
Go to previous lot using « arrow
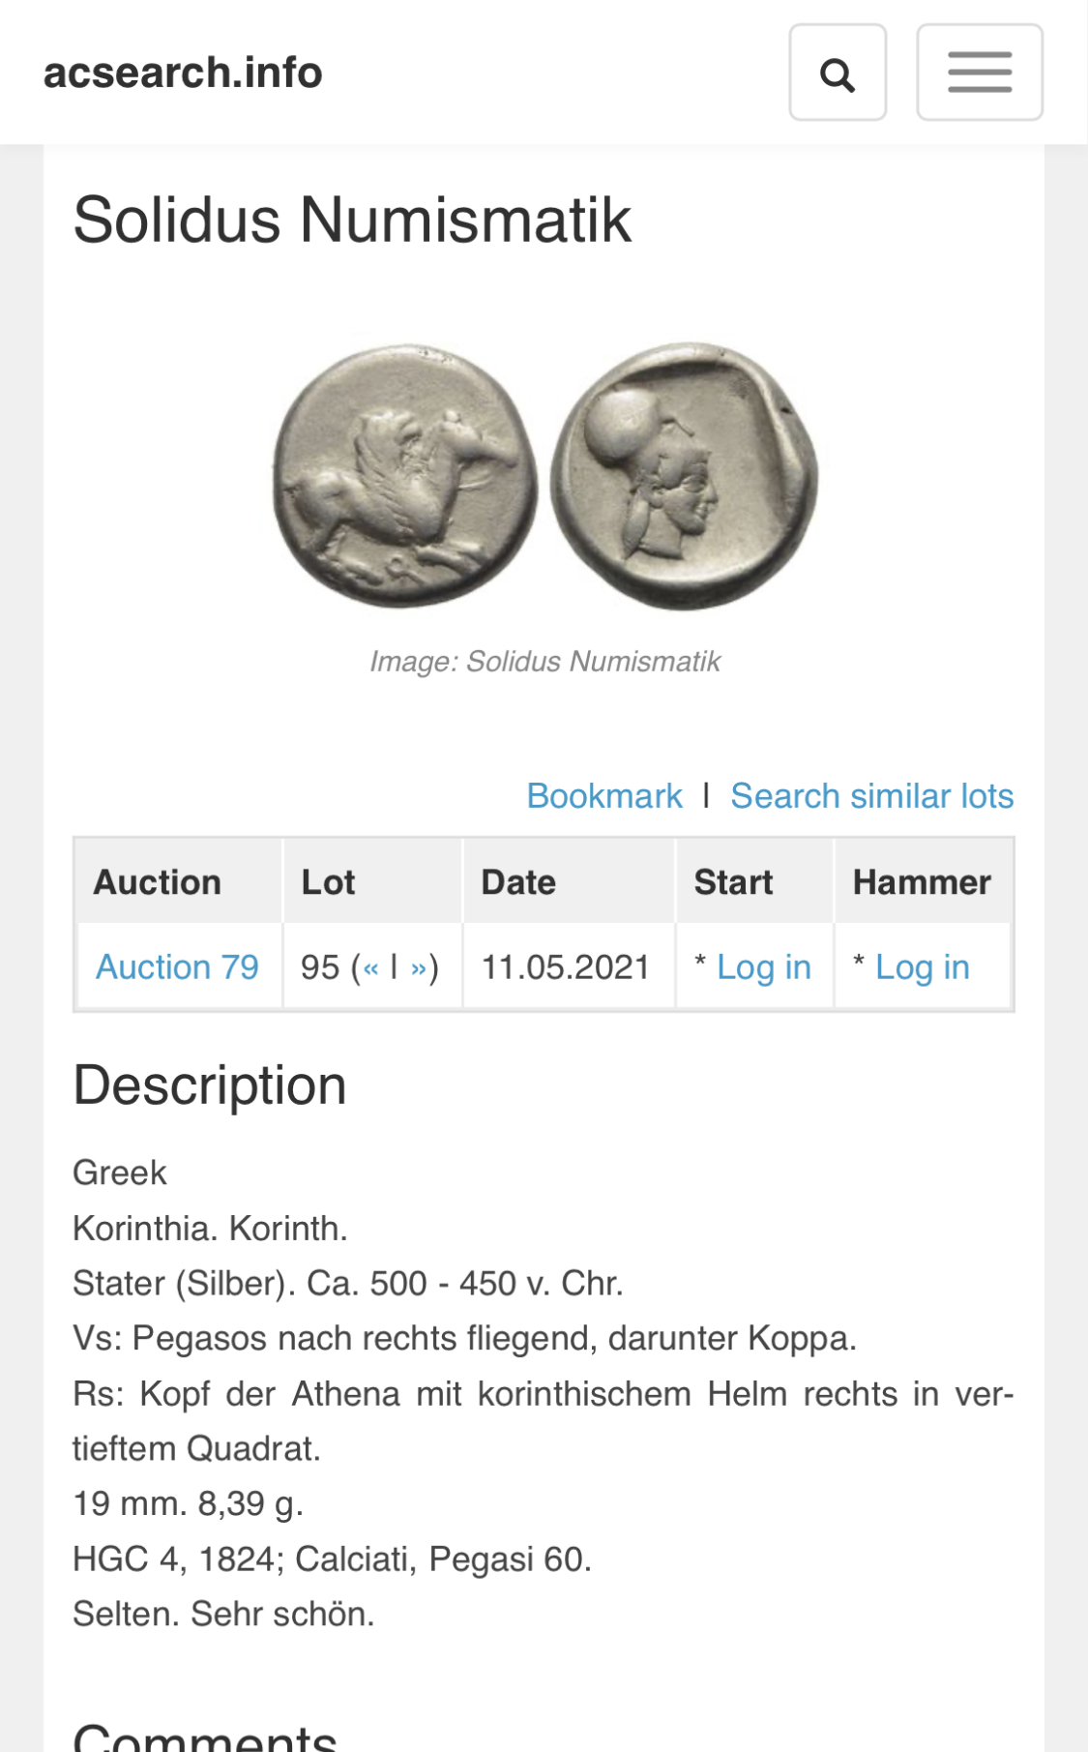pos(371,967)
